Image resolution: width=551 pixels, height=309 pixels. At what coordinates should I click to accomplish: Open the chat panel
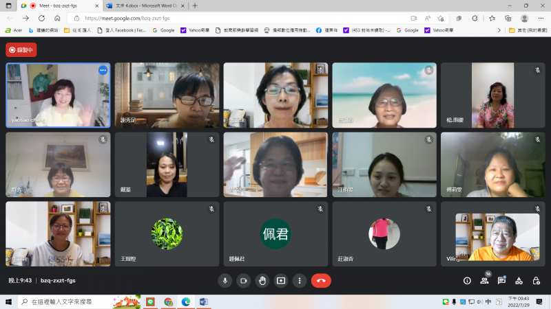tap(501, 280)
